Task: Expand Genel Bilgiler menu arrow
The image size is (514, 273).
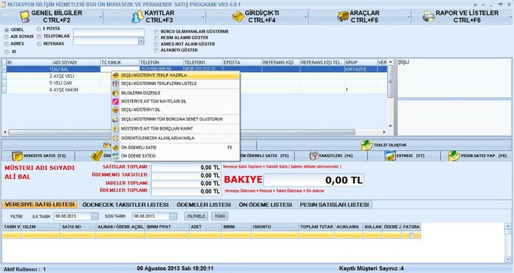Action: pos(101,17)
